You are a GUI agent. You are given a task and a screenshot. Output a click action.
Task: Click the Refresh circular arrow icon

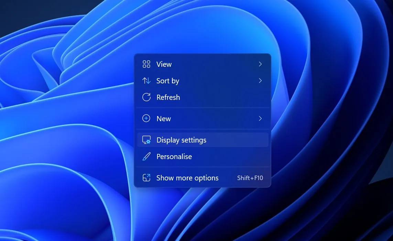[146, 97]
